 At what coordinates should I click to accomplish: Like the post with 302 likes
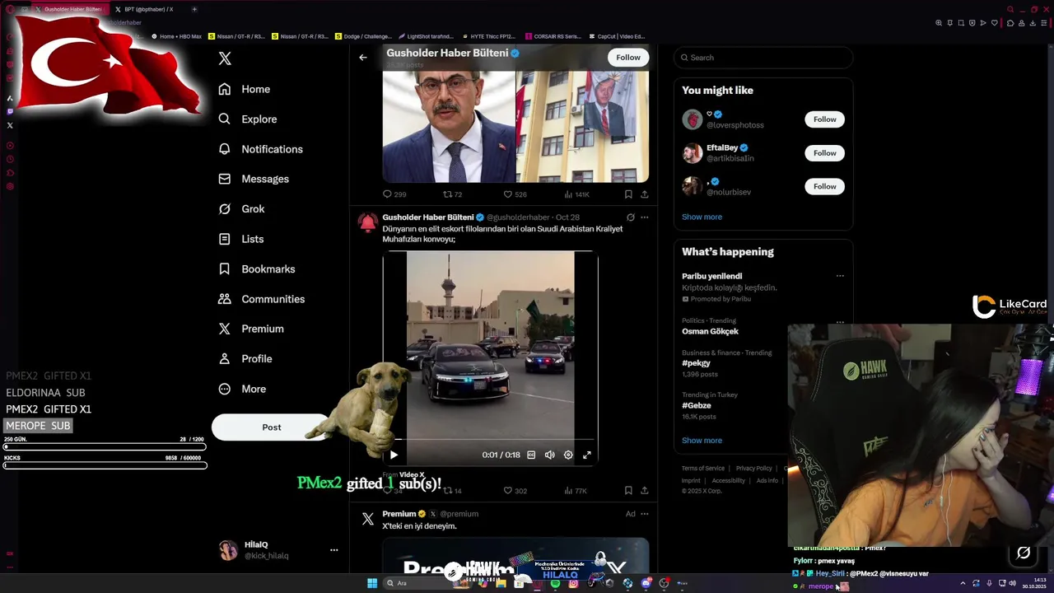(515, 491)
